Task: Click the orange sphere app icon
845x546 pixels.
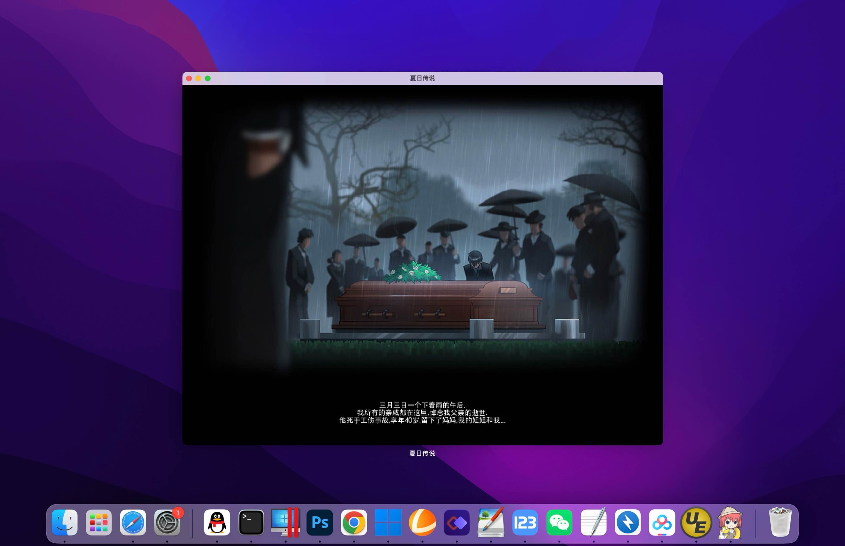Action: (x=422, y=523)
